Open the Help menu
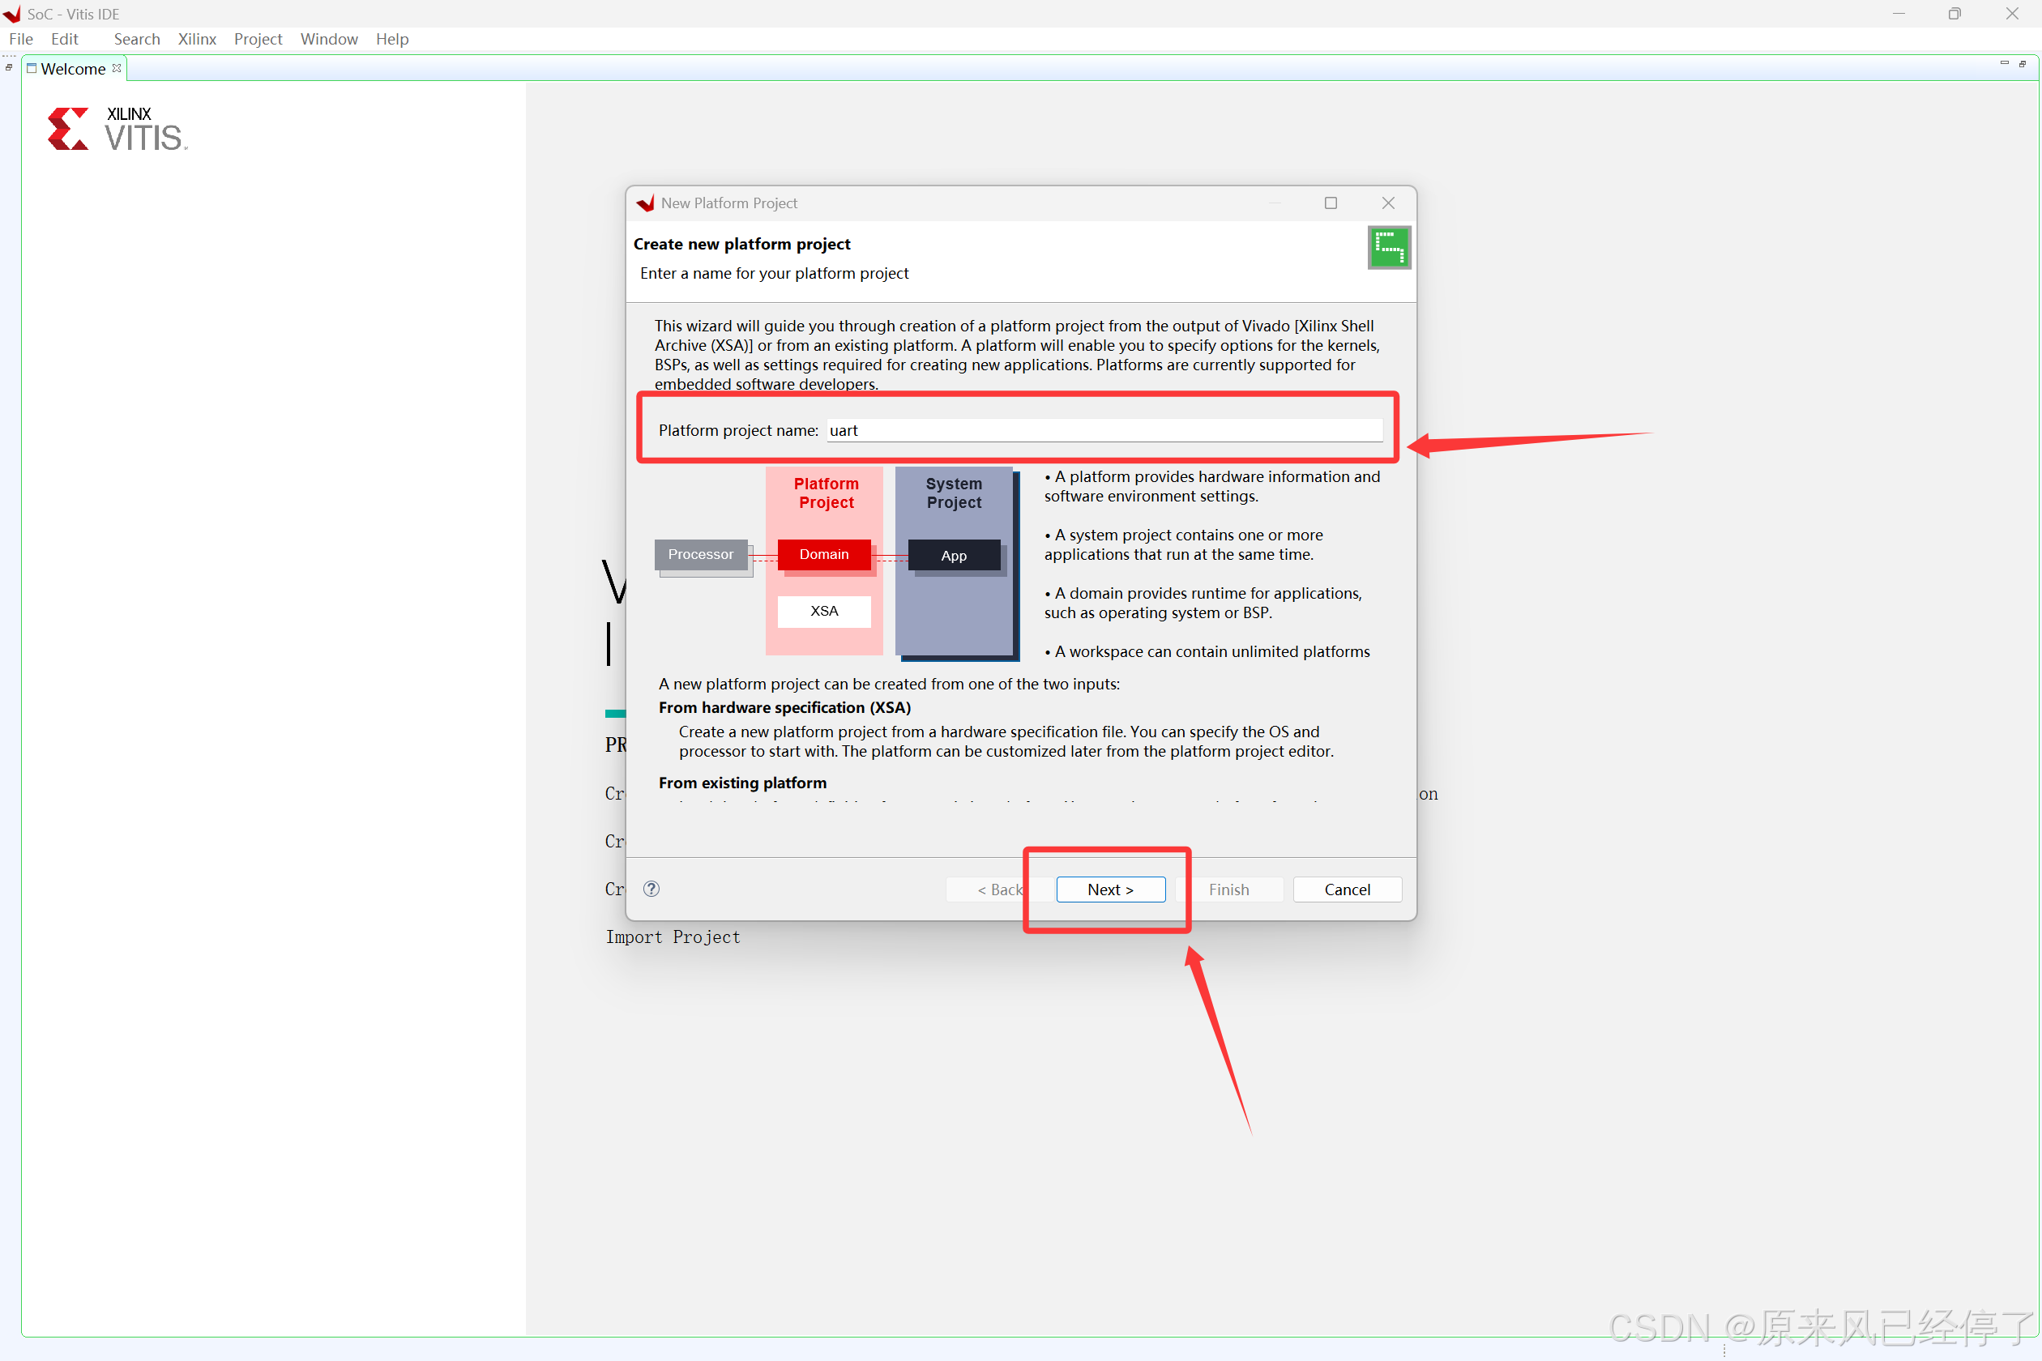Viewport: 2042px width, 1361px height. click(391, 39)
